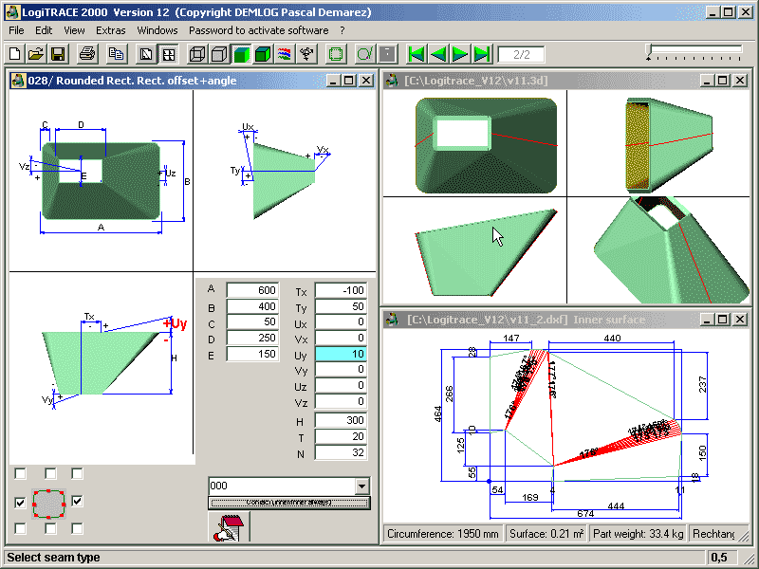Screen dimensions: 759x569
Task: Open the File menu
Action: (x=16, y=30)
